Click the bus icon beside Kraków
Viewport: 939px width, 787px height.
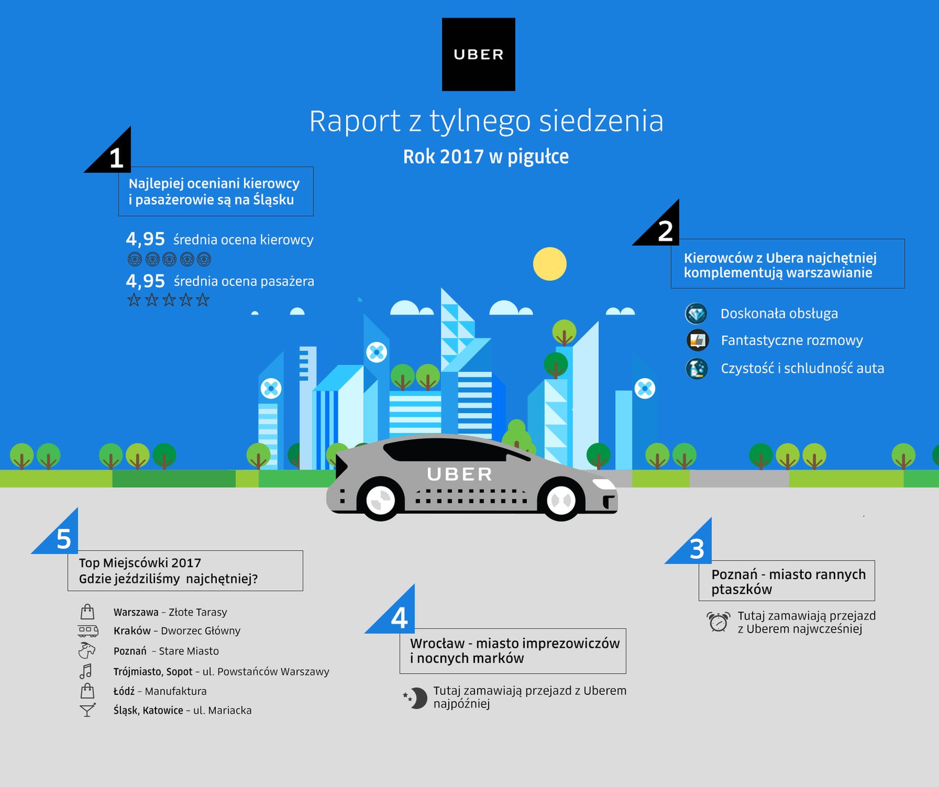[x=88, y=631]
